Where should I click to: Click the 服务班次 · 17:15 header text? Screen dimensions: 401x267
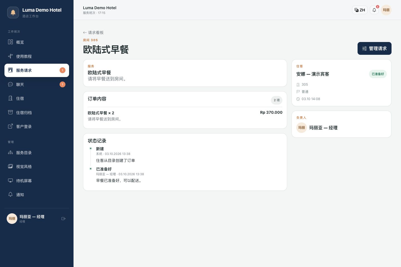(94, 13)
